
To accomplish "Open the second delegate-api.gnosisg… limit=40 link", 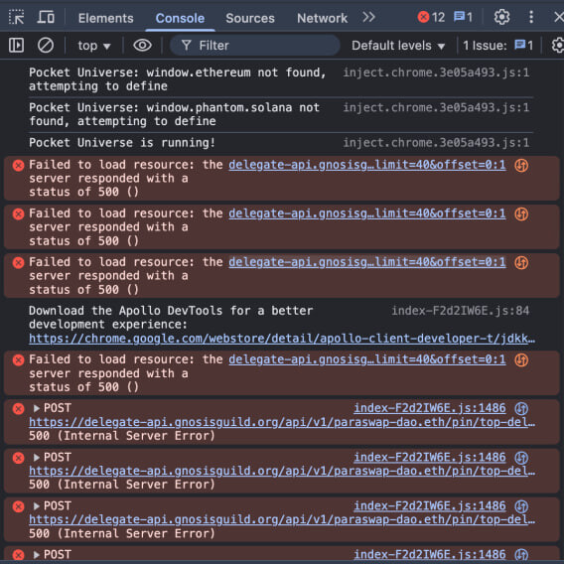I will click(367, 213).
